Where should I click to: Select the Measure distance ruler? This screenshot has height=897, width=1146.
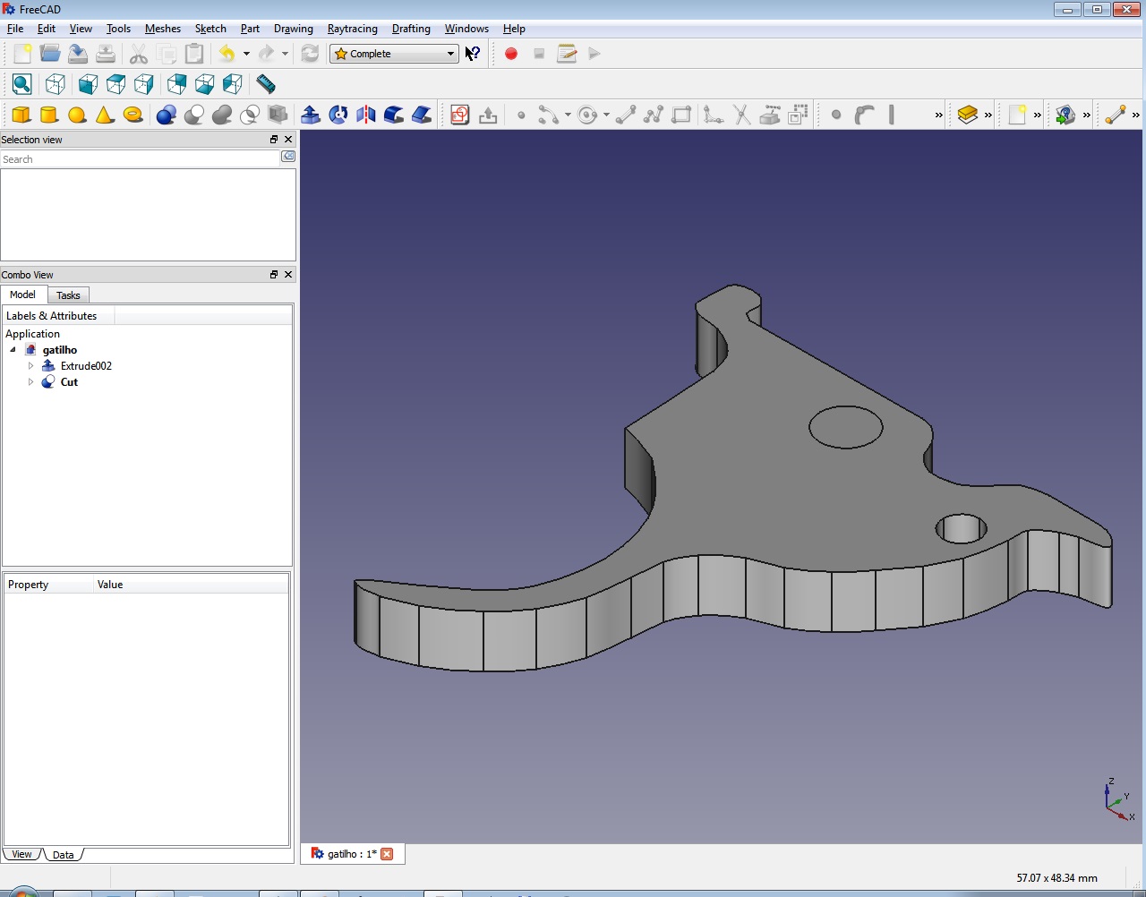266,84
